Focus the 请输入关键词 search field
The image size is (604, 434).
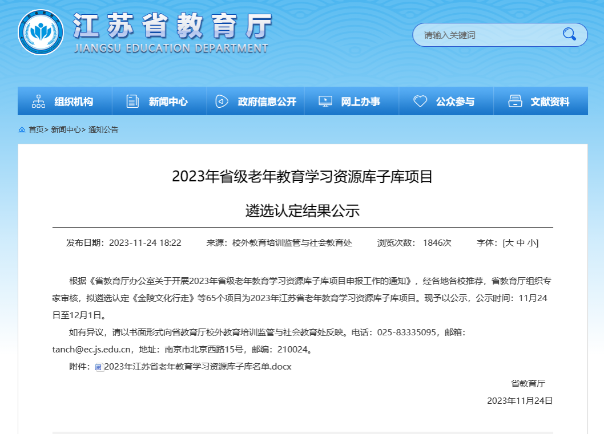click(489, 35)
